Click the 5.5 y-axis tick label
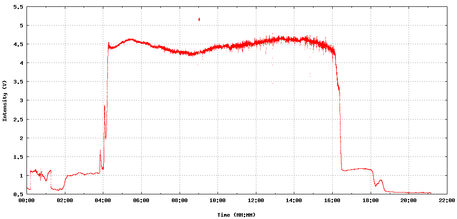Viewport: 457px width, 219px height. (18, 7)
